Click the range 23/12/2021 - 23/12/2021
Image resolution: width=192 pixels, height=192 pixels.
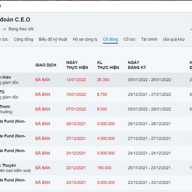[x=149, y=183]
